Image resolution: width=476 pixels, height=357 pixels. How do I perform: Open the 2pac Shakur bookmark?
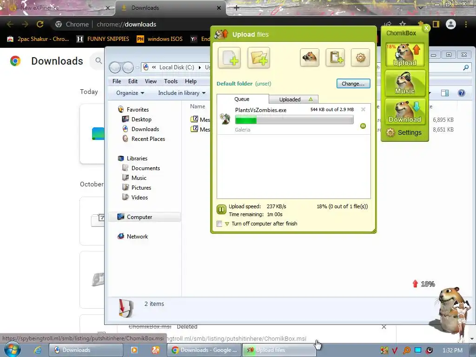[38, 39]
